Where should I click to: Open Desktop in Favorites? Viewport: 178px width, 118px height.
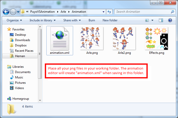click(x=20, y=35)
